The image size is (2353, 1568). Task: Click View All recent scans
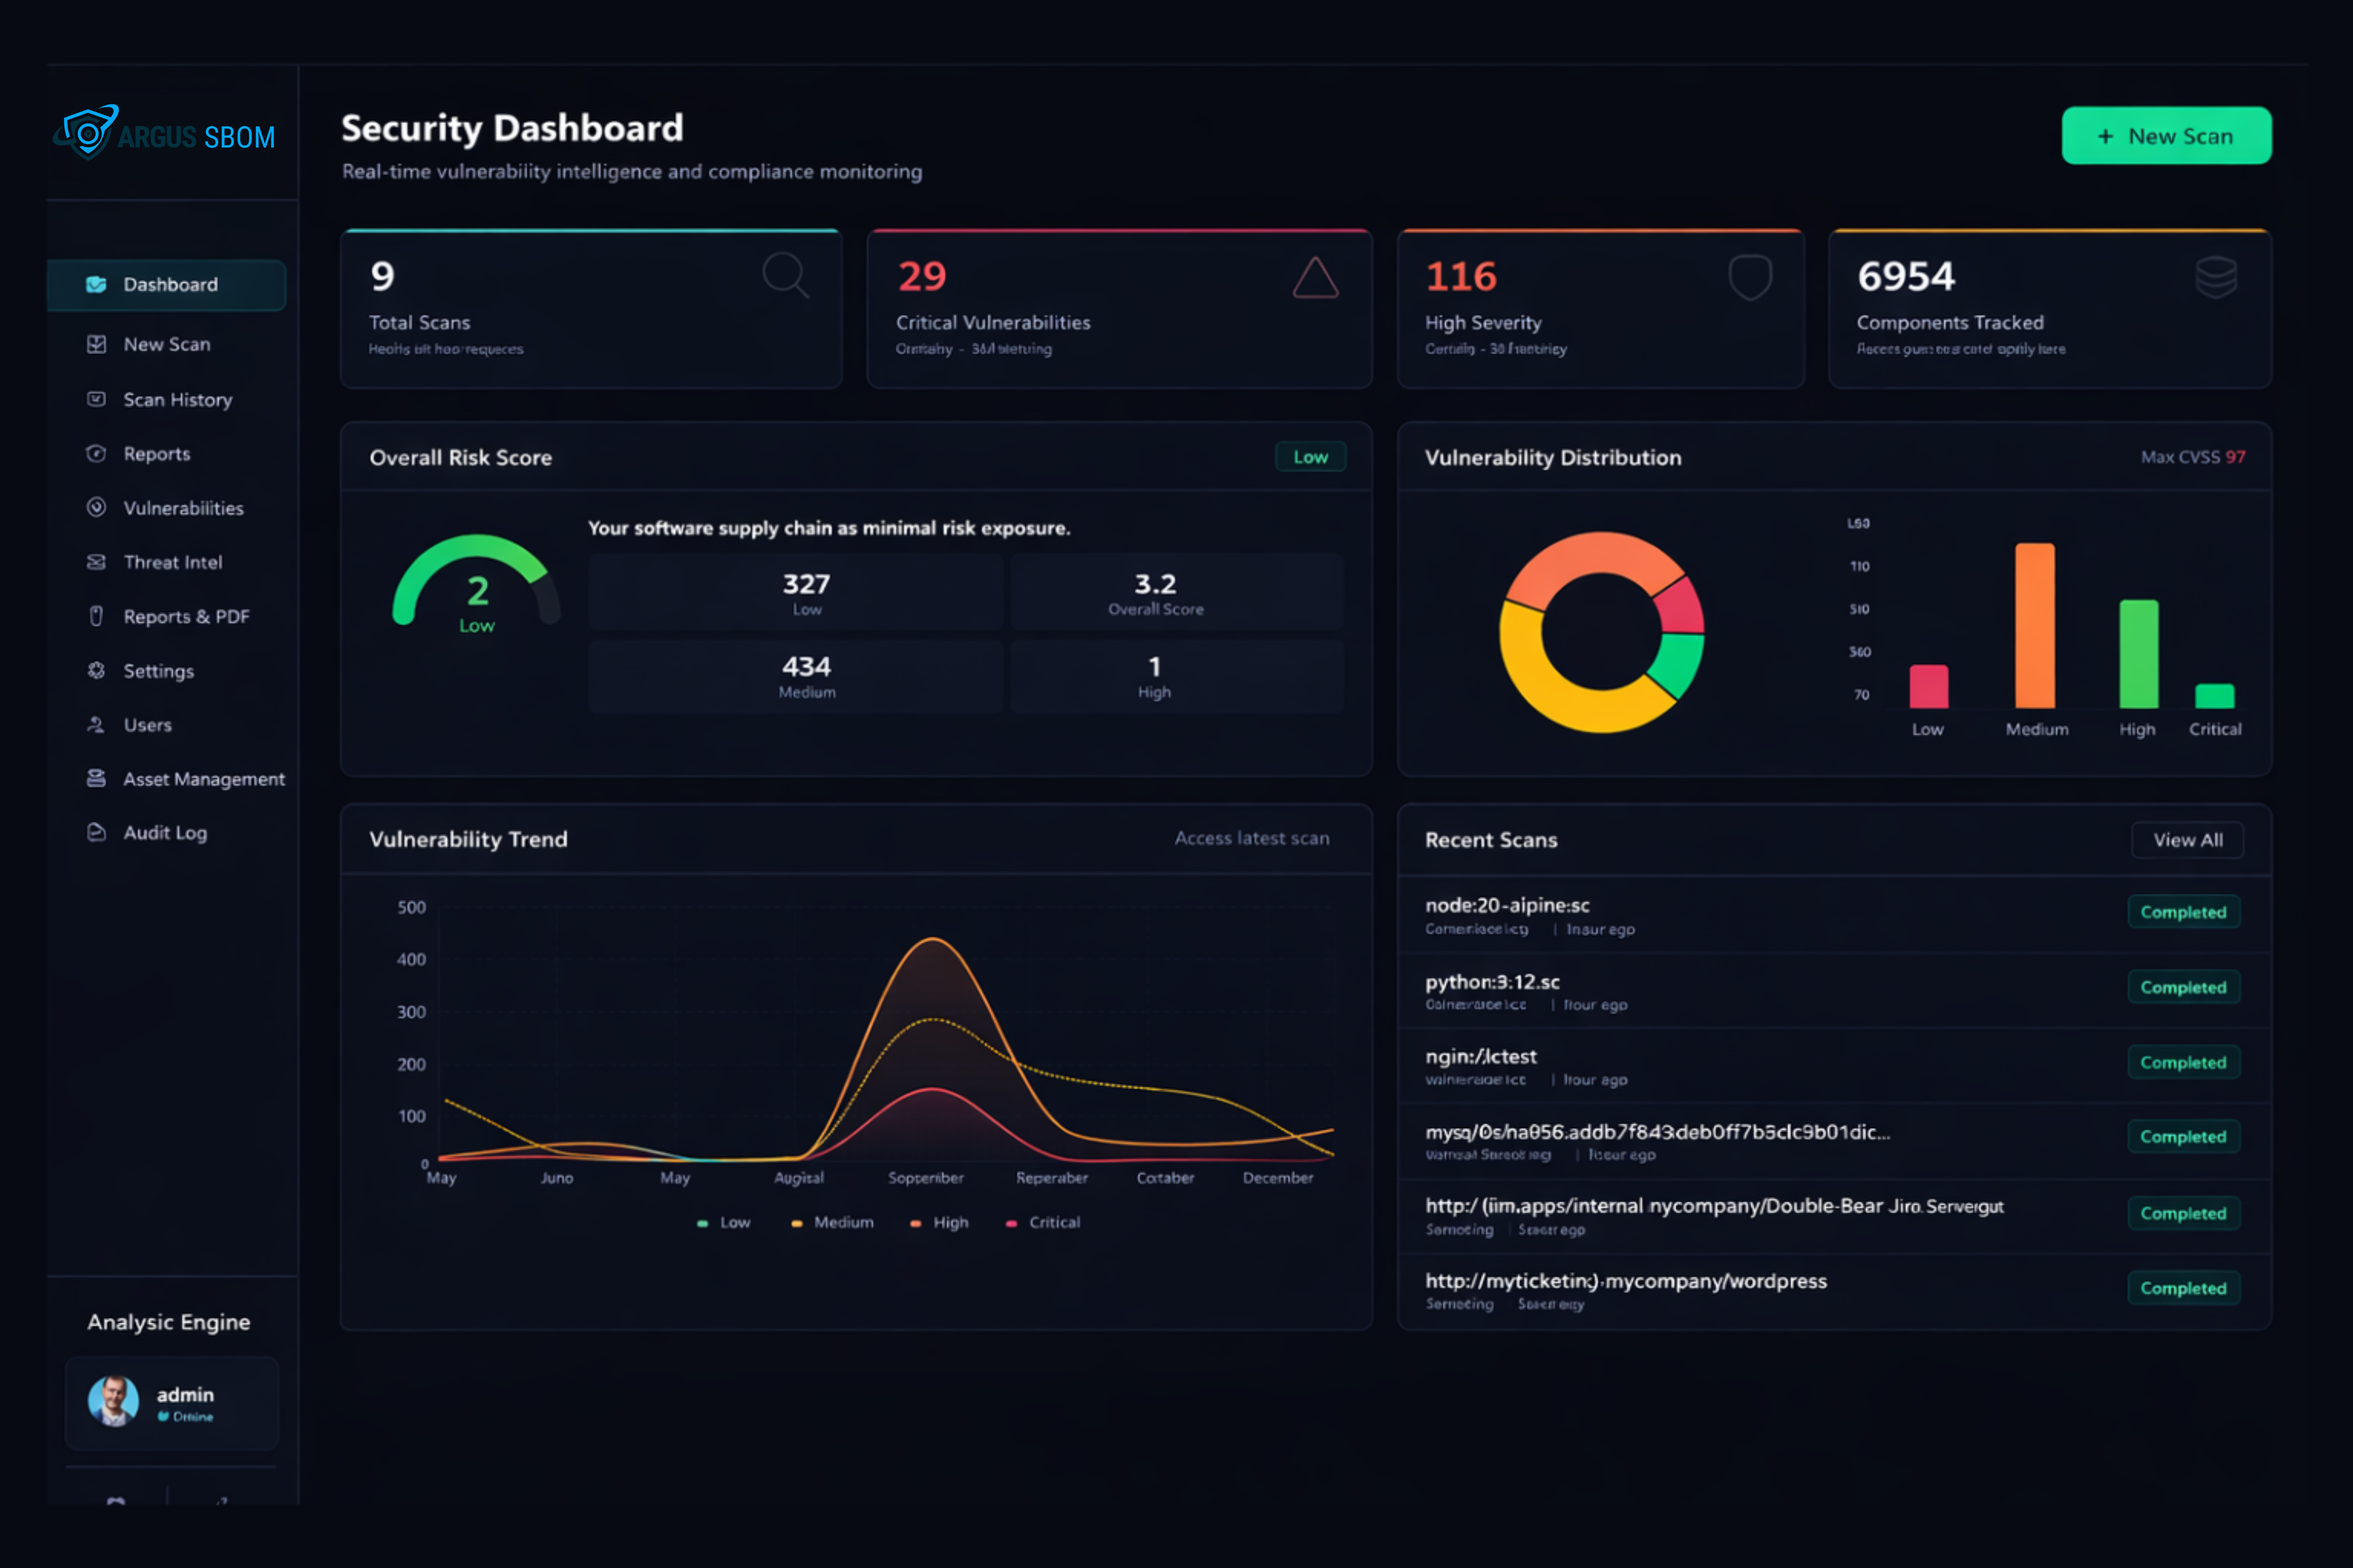[x=2187, y=840]
